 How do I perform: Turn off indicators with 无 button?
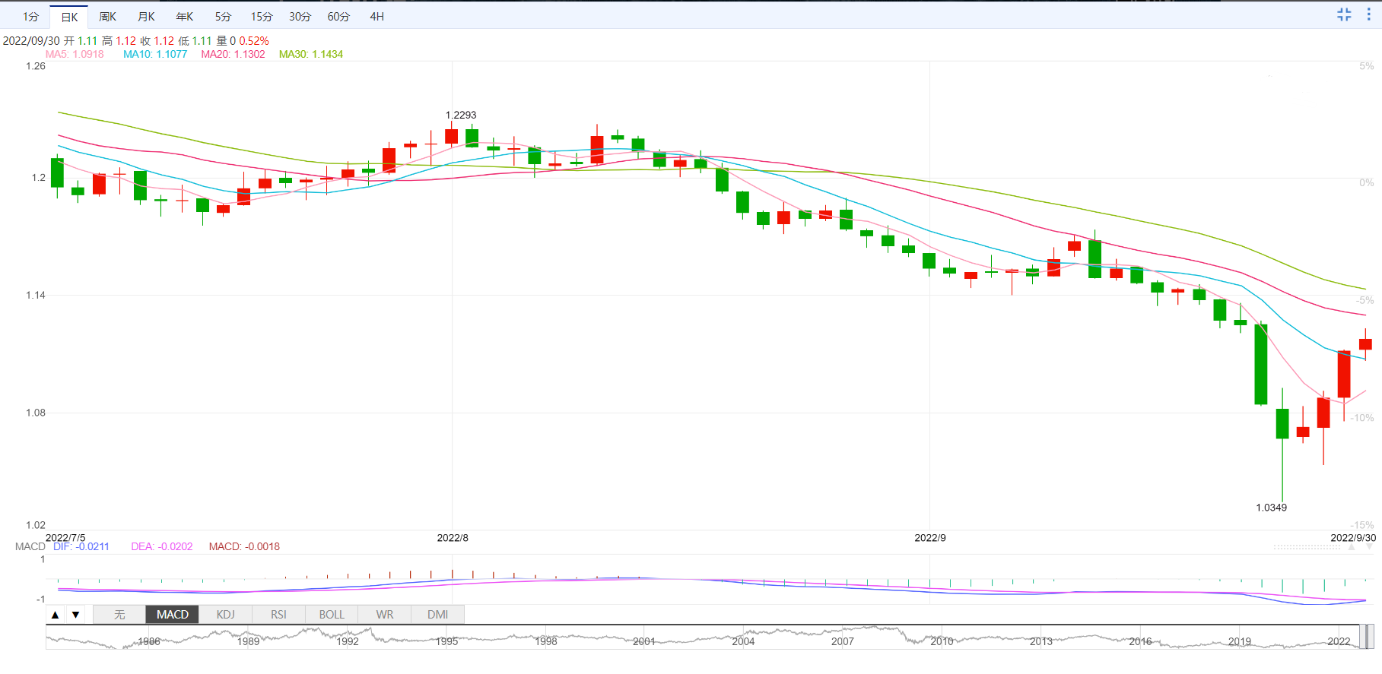(119, 615)
